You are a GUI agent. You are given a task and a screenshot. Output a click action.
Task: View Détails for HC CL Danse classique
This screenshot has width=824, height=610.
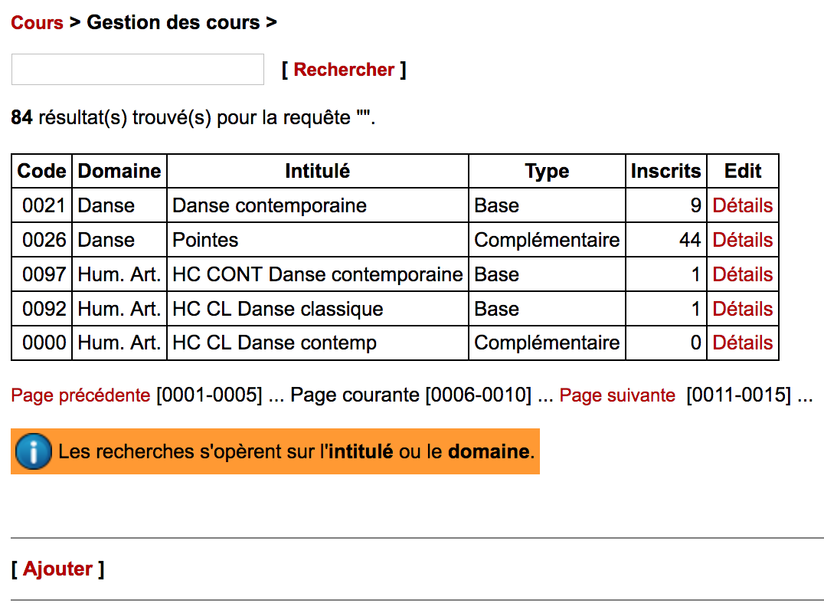742,309
